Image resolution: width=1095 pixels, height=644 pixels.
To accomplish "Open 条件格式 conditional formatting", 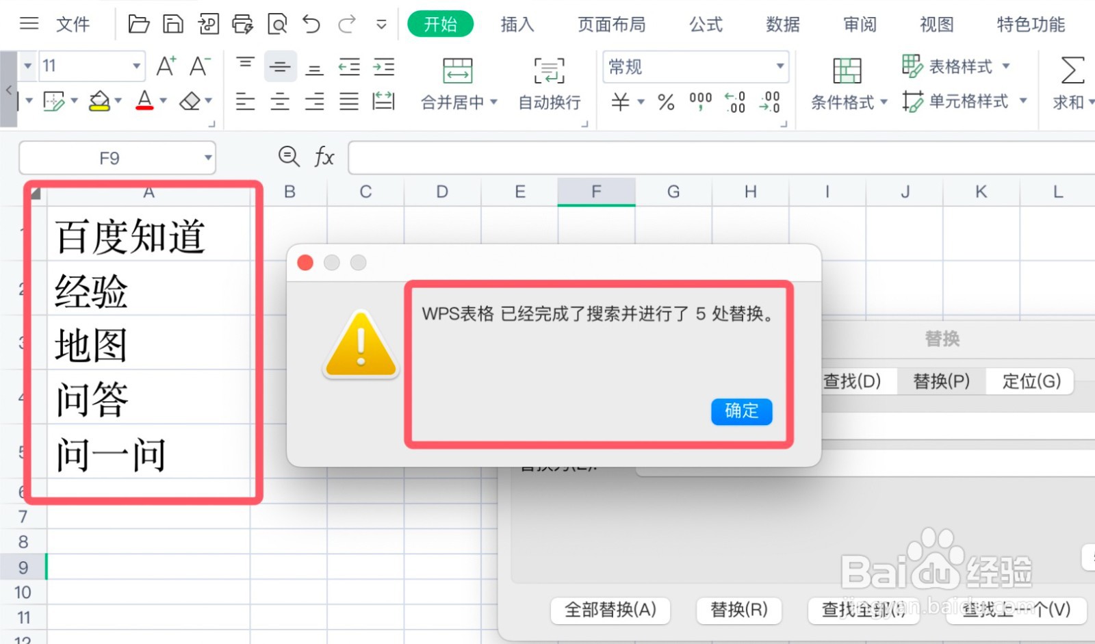I will coord(849,85).
